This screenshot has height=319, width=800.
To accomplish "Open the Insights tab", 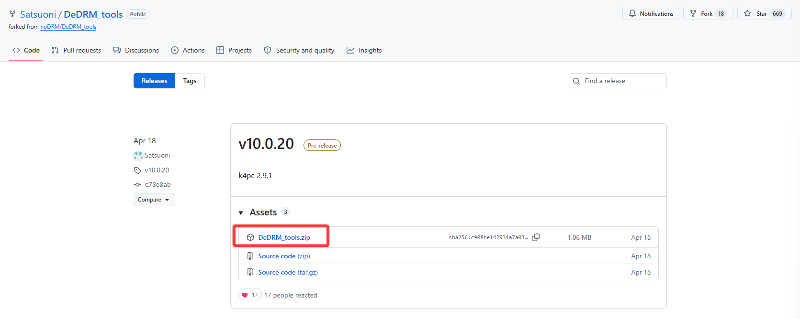I will pyautogui.click(x=364, y=50).
